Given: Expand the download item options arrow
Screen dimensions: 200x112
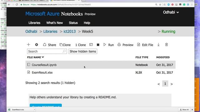Looking at the screenshot, I should tap(35, 110).
